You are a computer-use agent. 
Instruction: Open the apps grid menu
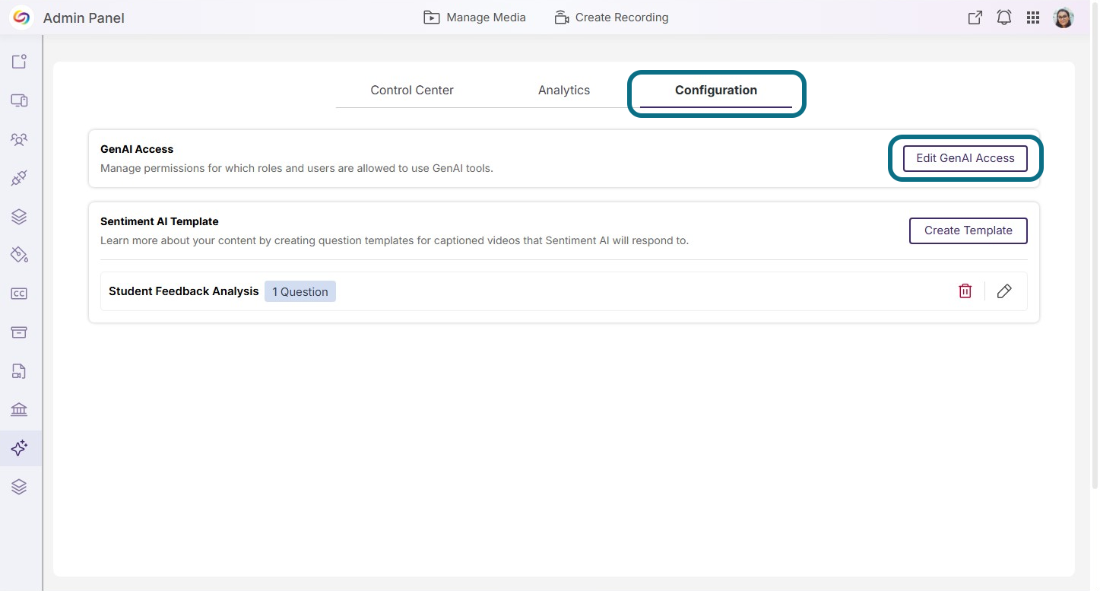(x=1033, y=17)
